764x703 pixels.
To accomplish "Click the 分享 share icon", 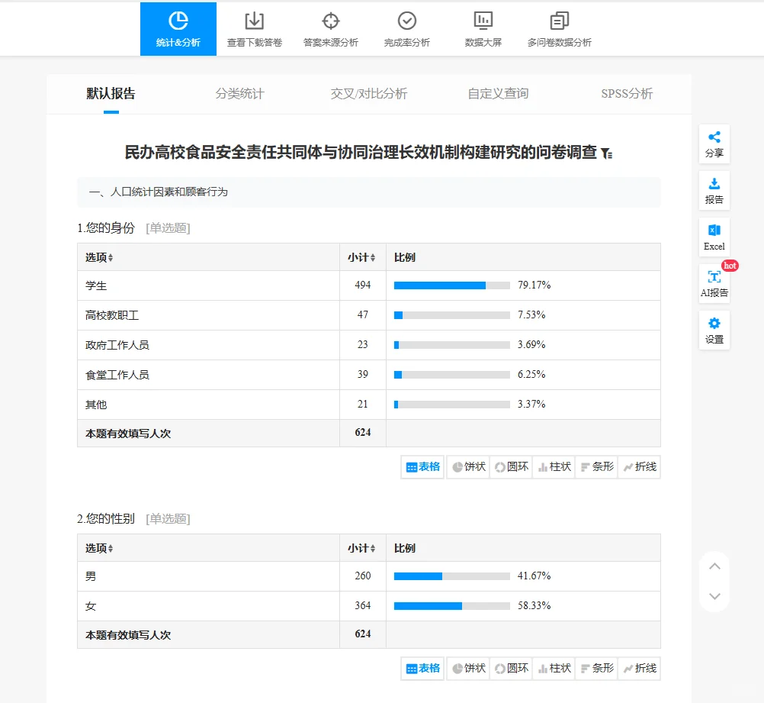I will tap(714, 144).
